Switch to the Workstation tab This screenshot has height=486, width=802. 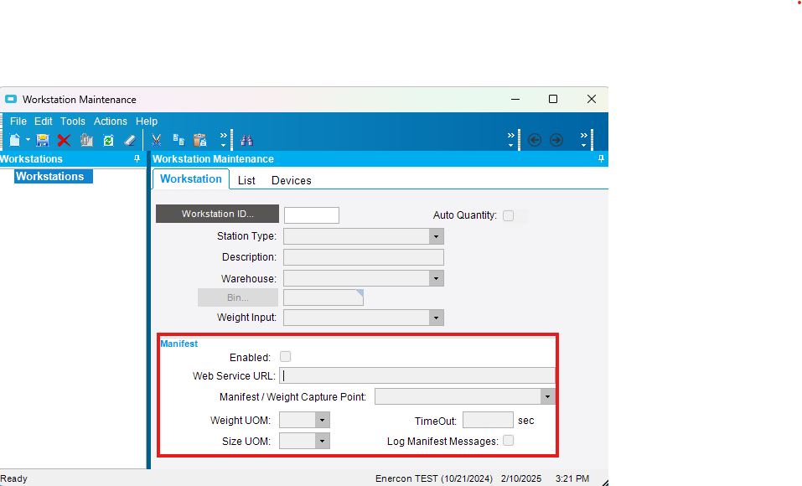191,179
